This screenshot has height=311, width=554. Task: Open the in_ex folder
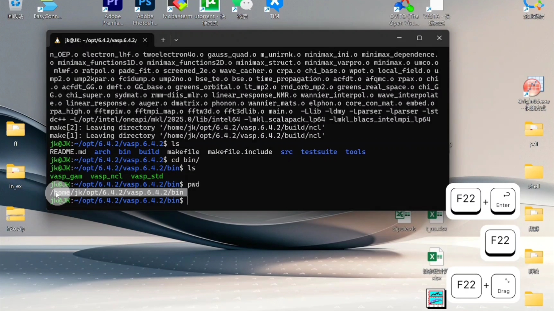pos(16,173)
